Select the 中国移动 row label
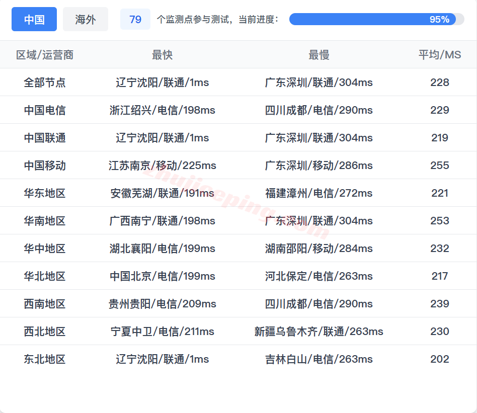The width and height of the screenshot is (477, 413). click(x=45, y=166)
